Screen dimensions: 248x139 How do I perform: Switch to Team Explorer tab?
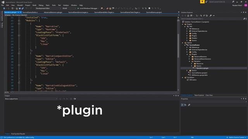tap(199, 95)
